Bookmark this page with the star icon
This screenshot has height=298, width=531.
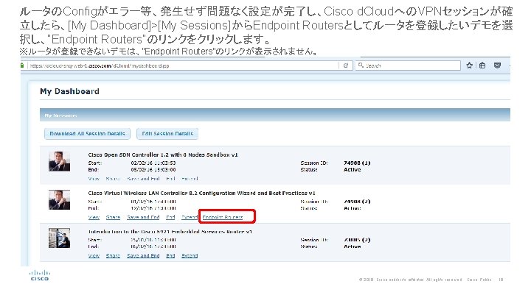[x=469, y=65]
